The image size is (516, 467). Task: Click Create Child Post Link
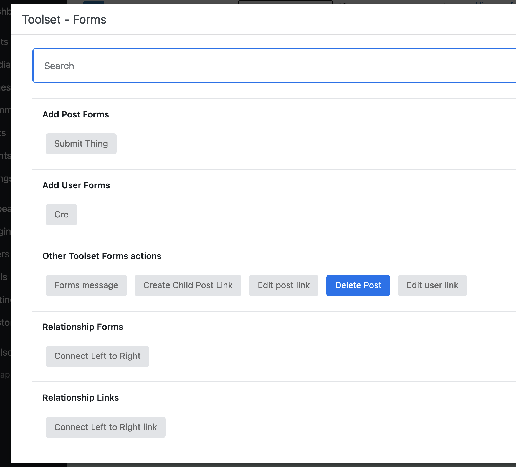tap(188, 285)
